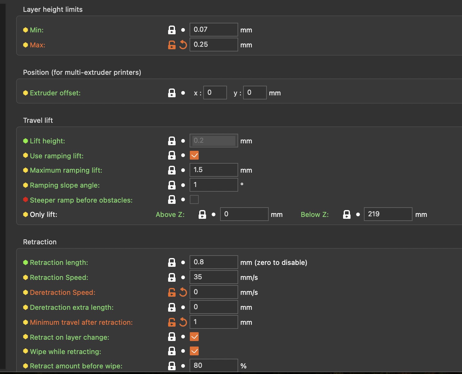Click the lock icon for Deretraction extra length

[172, 307]
